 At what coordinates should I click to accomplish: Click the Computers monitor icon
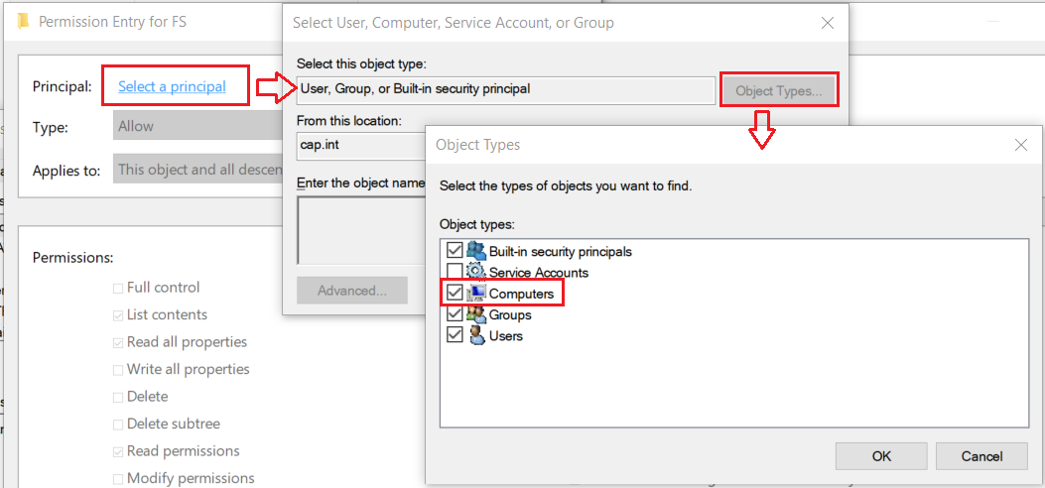coord(475,293)
